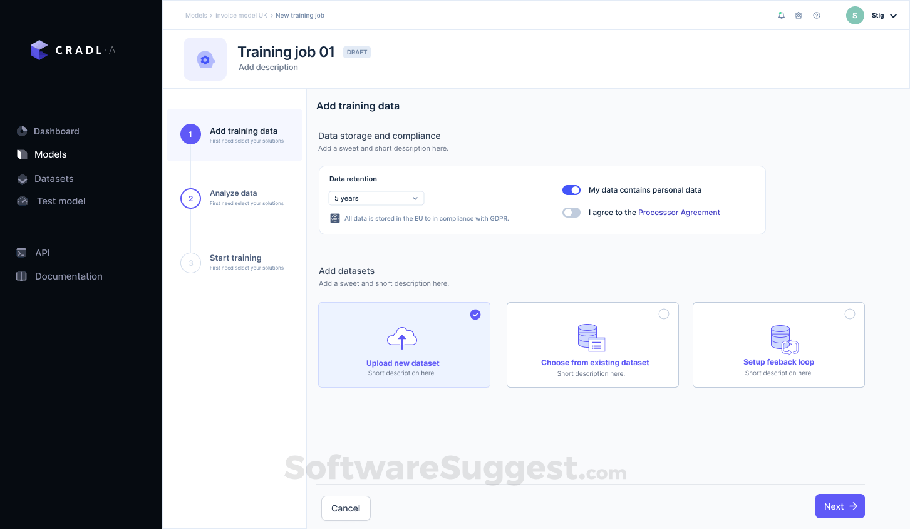Disable the 'My data contains personal data' toggle
The image size is (910, 529).
pyautogui.click(x=571, y=189)
